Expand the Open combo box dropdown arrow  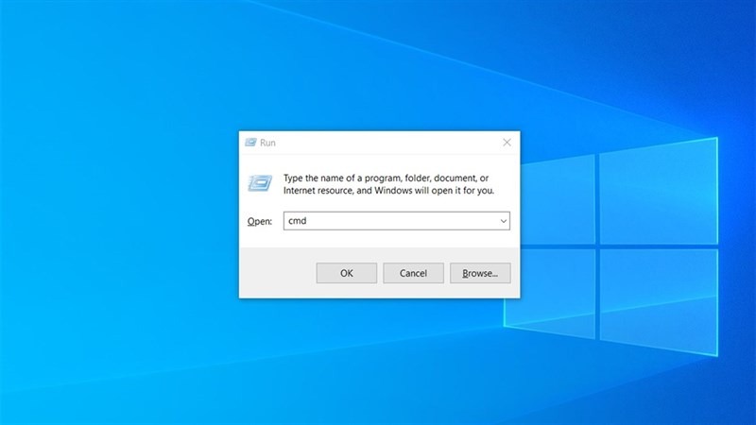[x=504, y=221]
